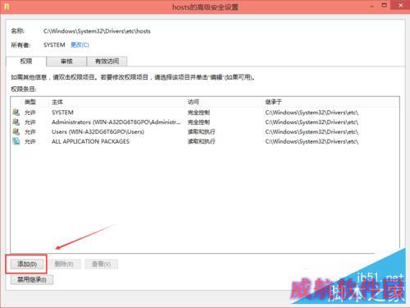Close the hosts advanced security window
This screenshot has width=410, height=308.
(x=400, y=6)
